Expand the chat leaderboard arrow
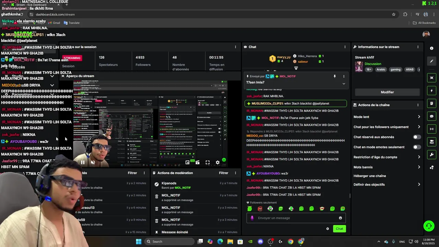Viewport: 439px width, 247px height. click(296, 68)
